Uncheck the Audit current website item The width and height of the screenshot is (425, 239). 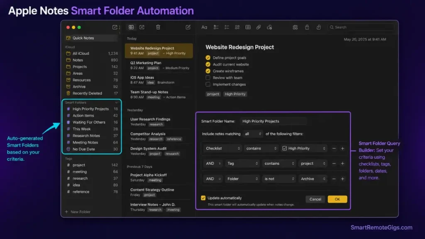208,64
